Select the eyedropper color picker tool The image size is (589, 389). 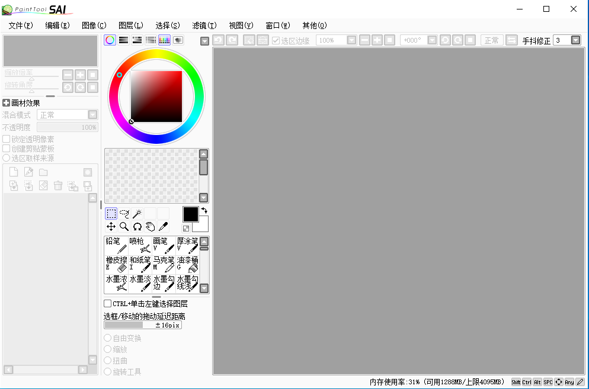[163, 226]
